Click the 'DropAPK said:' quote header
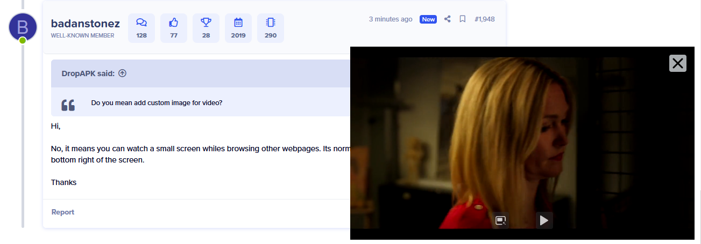701x244 pixels. click(88, 73)
